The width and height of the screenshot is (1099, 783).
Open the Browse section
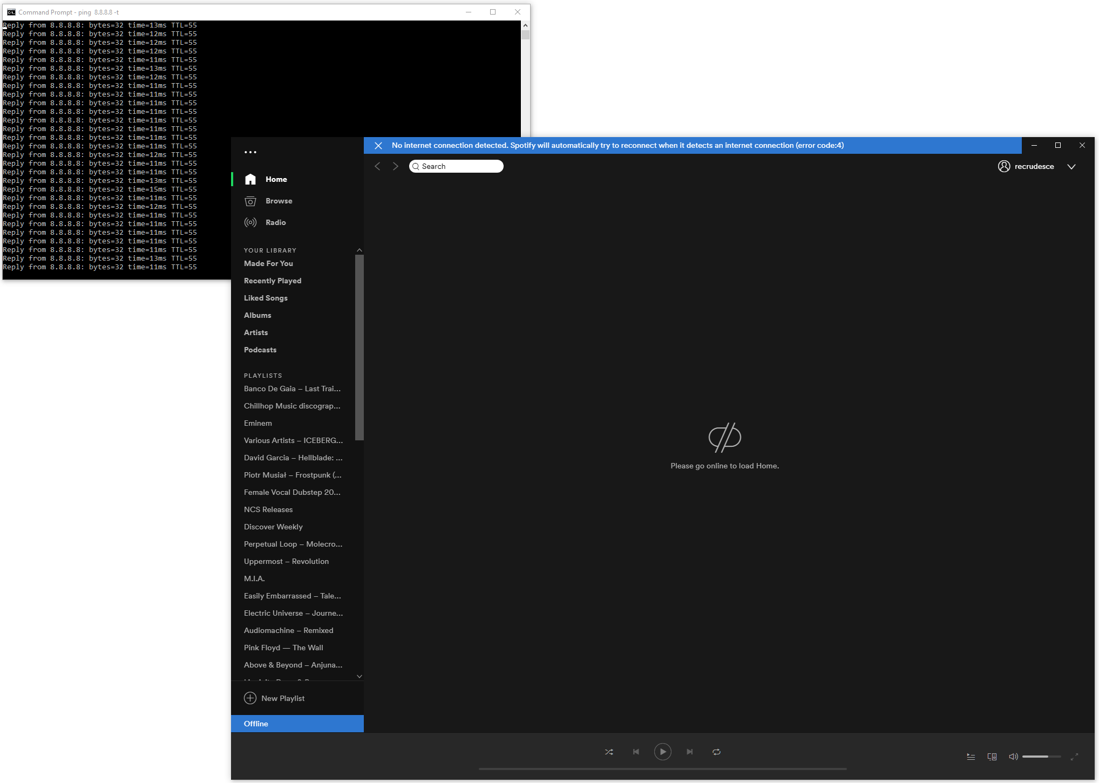[279, 201]
